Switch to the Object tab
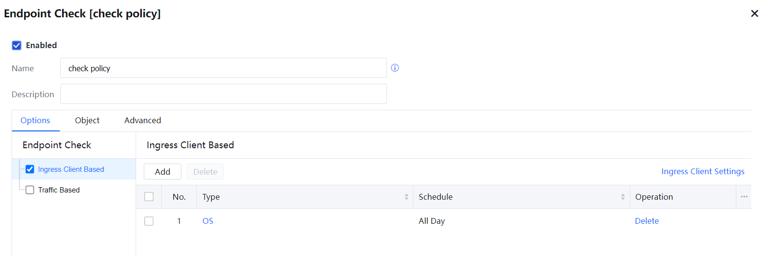 [87, 120]
